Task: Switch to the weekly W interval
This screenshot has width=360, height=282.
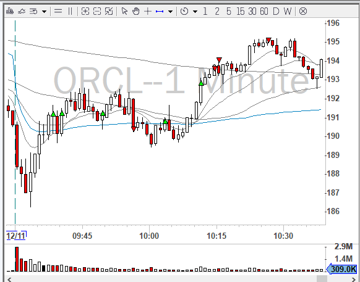Action: pos(288,11)
